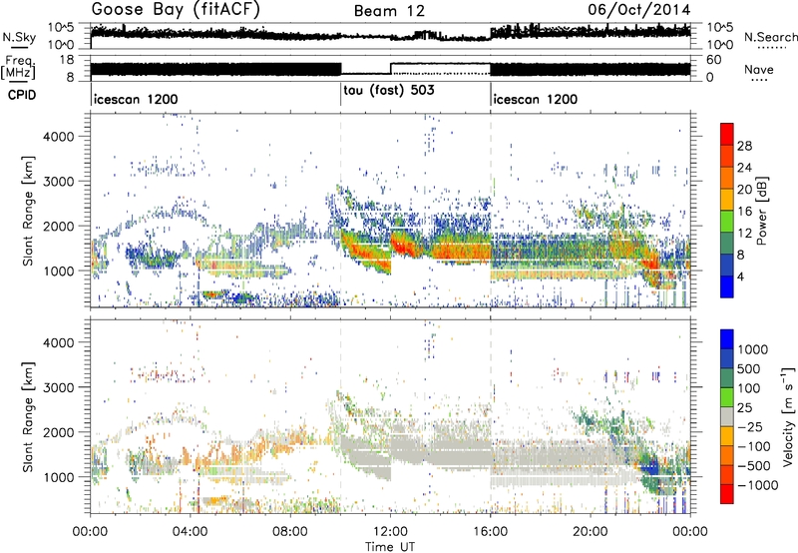Screen dimensions: 798x553
Task: Click the '25' tick on Velocity colorbar
Action: coord(747,408)
